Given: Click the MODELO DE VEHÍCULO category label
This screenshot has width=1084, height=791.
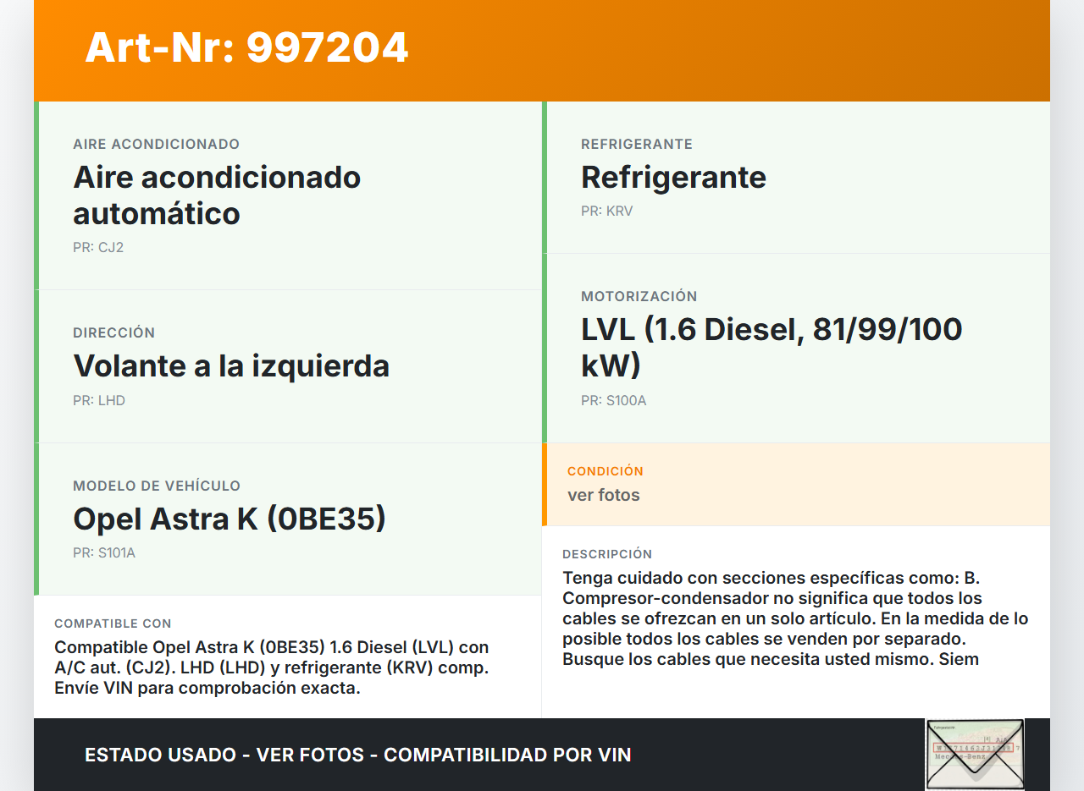Looking at the screenshot, I should tap(157, 486).
